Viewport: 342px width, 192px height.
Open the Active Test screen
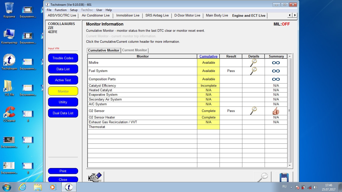pos(63,80)
